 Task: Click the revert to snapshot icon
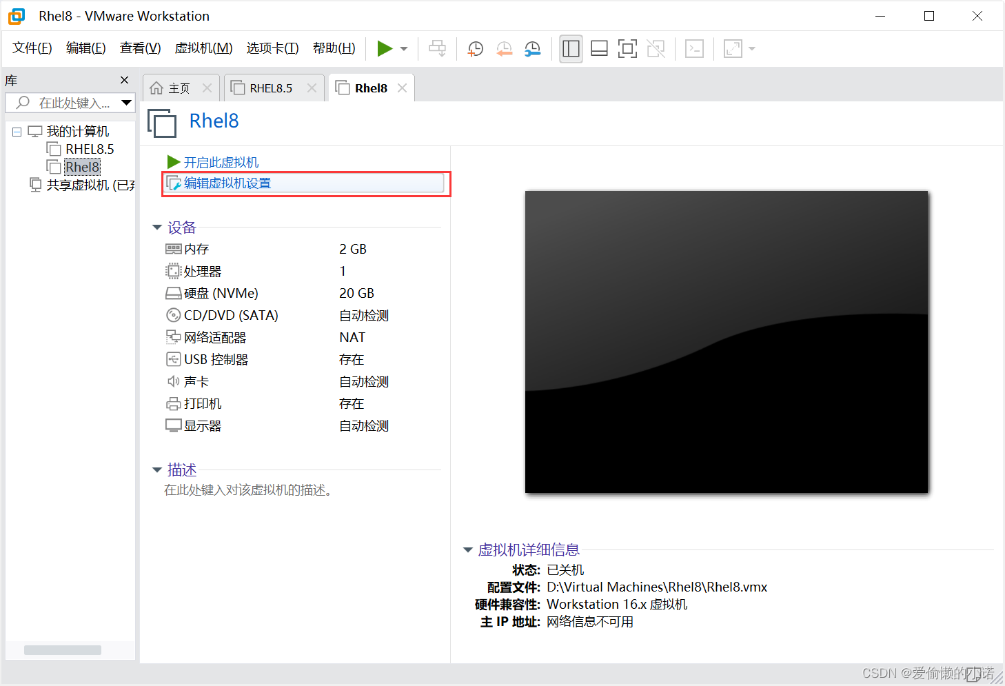click(x=505, y=48)
